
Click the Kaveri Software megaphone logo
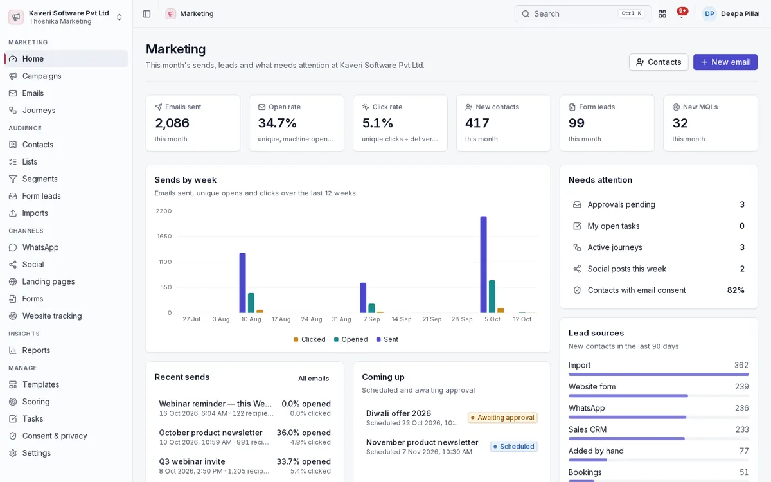point(16,17)
